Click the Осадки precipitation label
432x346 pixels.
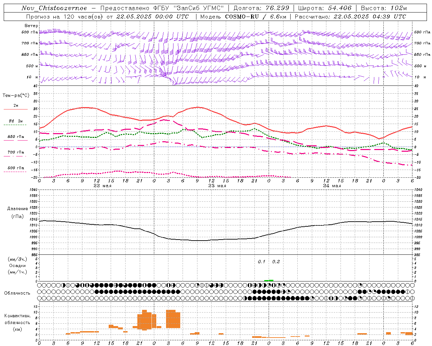coord(18,266)
